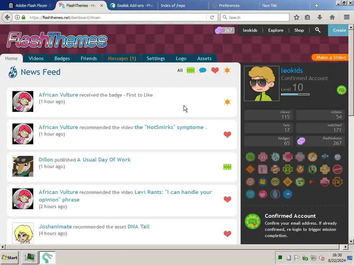This screenshot has height=265, width=354.
Task: Open the DNA Tail asset link
Action: pos(138,226)
